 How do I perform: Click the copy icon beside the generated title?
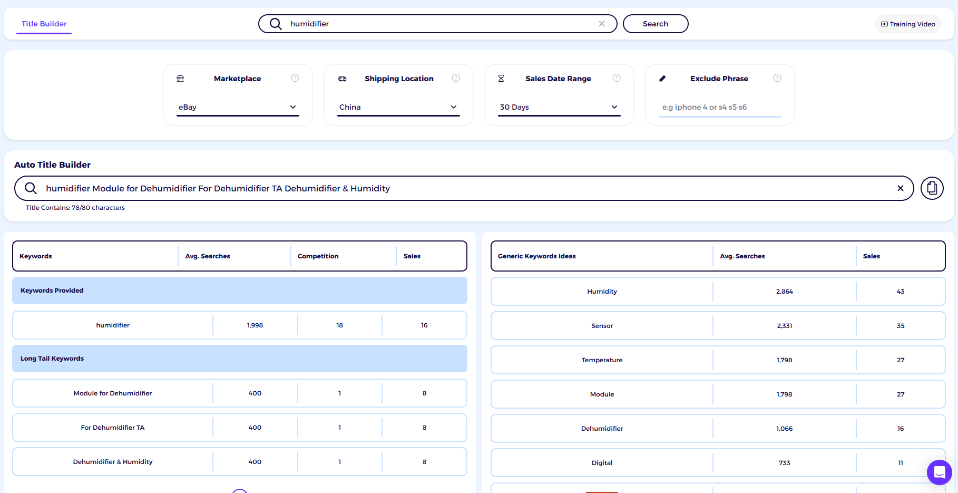point(932,188)
